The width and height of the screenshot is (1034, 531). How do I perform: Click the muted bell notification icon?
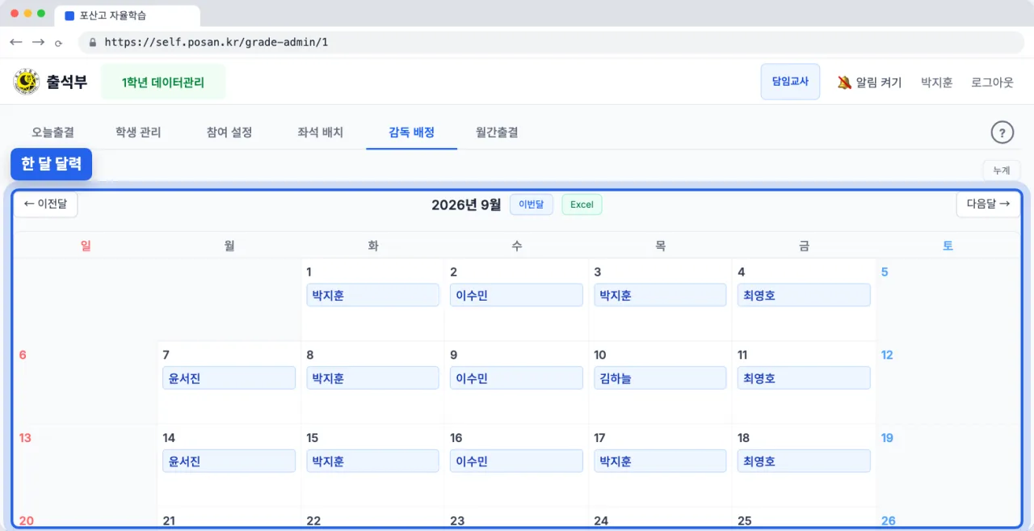pyautogui.click(x=844, y=82)
